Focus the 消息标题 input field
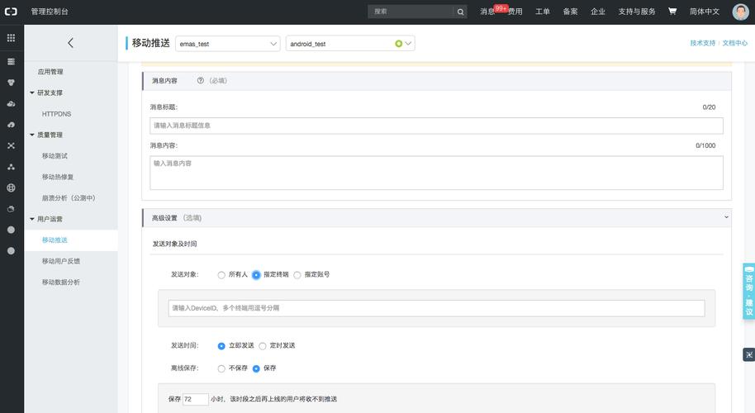The image size is (755, 413). [436, 126]
